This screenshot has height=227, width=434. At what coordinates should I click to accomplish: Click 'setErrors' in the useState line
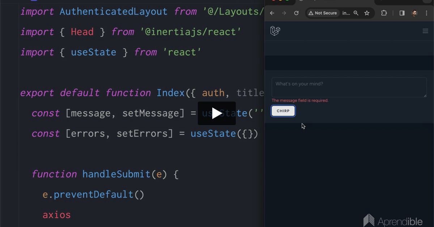click(x=142, y=134)
